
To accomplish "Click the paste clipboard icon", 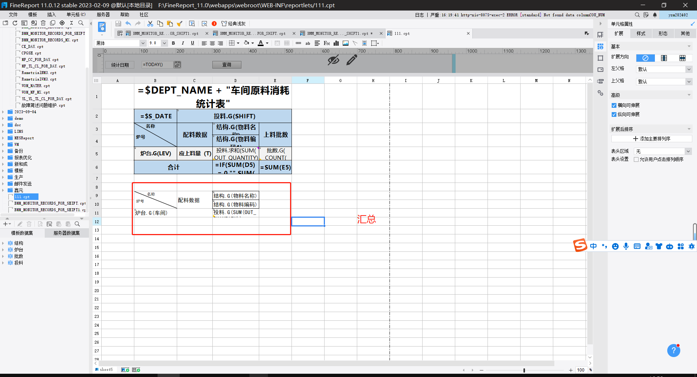I will coord(170,24).
